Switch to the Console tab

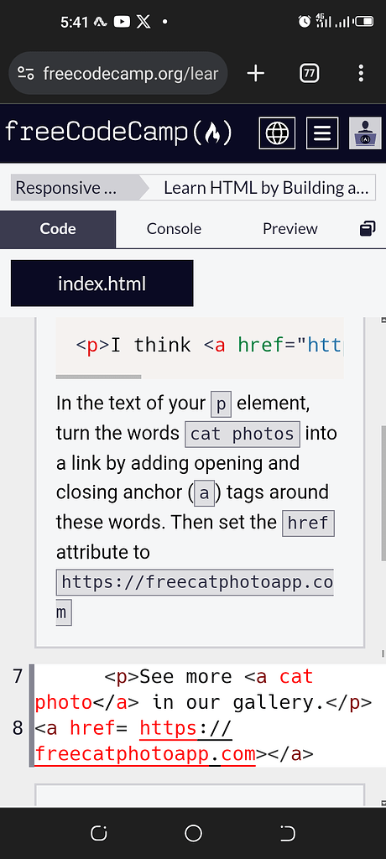[x=174, y=229]
